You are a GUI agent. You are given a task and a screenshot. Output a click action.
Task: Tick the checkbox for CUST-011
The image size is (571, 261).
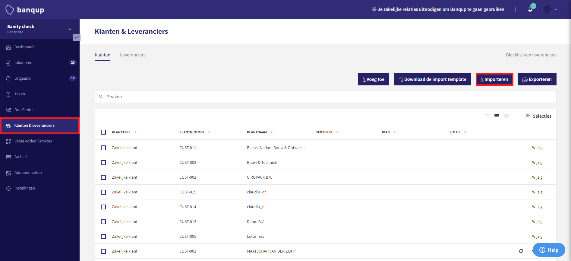point(103,148)
